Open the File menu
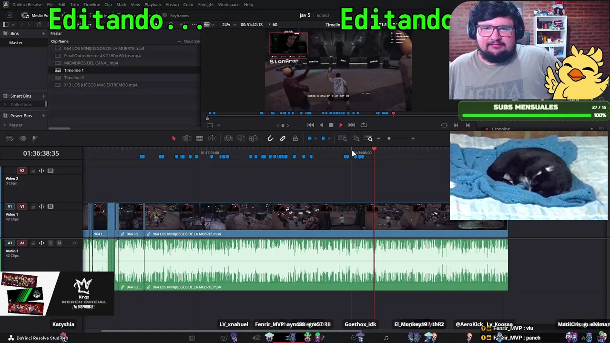Viewport: 610px width, 343px height. point(50,5)
